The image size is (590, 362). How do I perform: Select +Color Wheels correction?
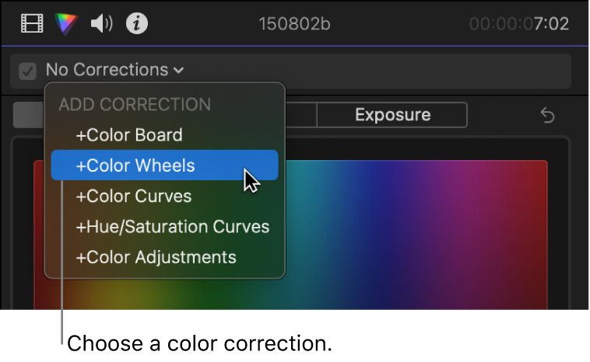point(135,165)
